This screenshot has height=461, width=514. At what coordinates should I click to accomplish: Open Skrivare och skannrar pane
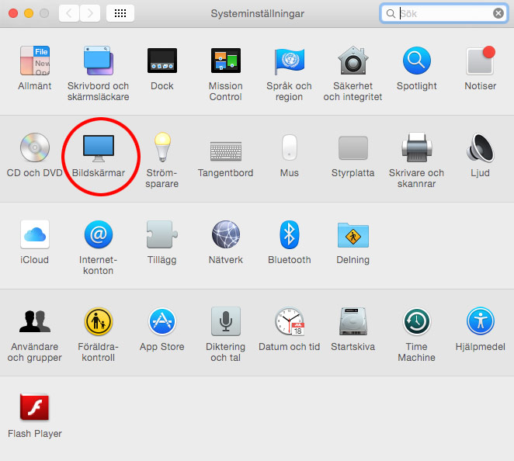416,148
